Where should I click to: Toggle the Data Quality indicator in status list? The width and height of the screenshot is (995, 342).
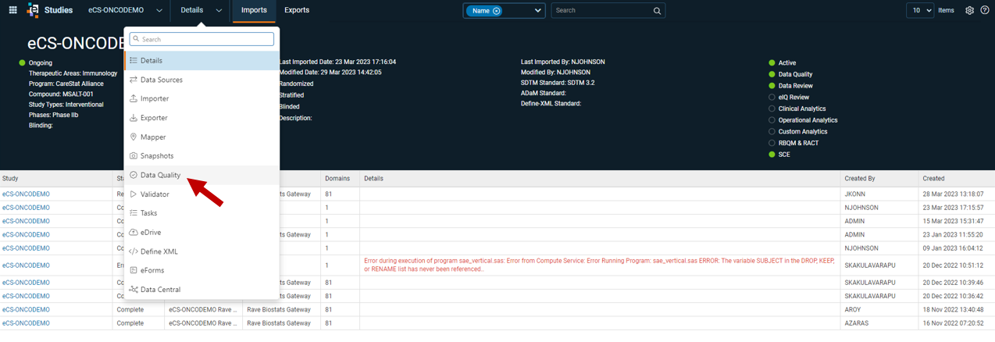pos(772,74)
